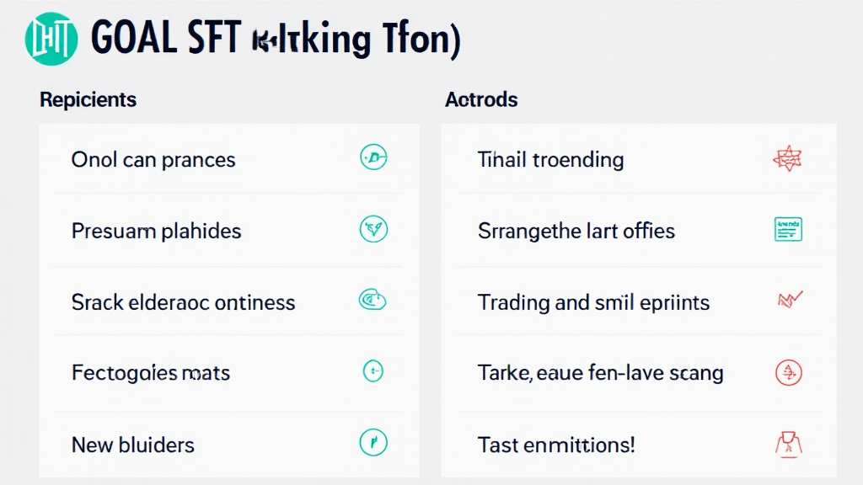
Task: Click the small circle icon by Fectogoies mats
Action: (x=373, y=370)
